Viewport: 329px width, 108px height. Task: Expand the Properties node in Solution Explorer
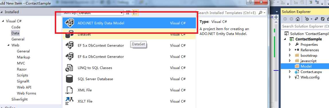click(290, 44)
